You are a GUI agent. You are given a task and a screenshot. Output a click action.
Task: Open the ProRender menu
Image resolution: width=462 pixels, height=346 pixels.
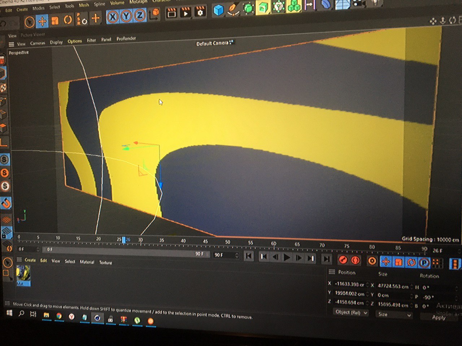pos(126,38)
